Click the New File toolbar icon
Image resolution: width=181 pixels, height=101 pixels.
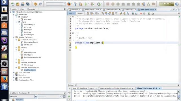tap(13, 4)
